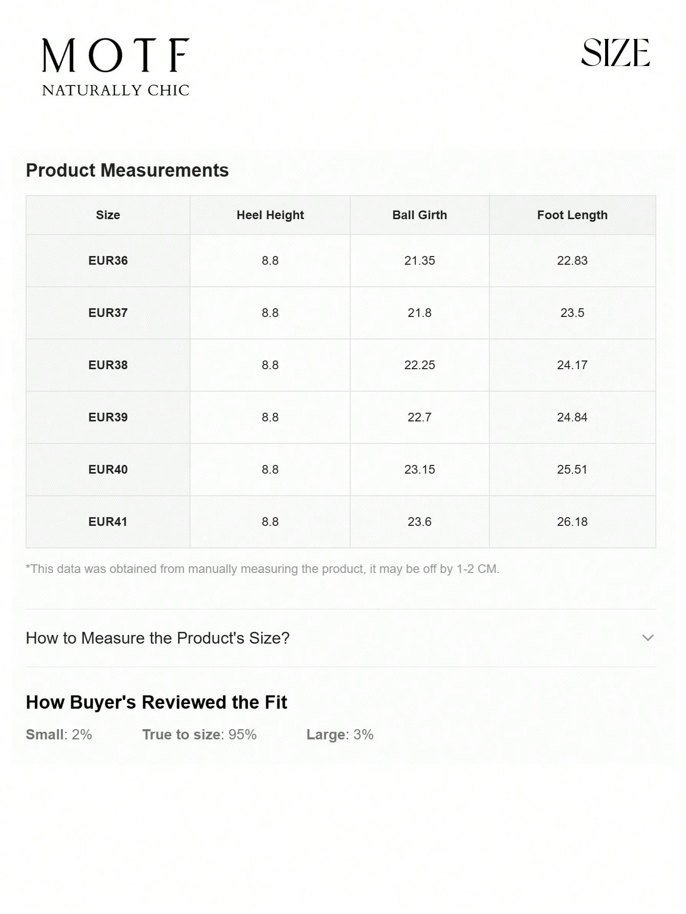686x914 pixels.
Task: Click the NATURALLY CHIC tagline text
Action: click(116, 91)
